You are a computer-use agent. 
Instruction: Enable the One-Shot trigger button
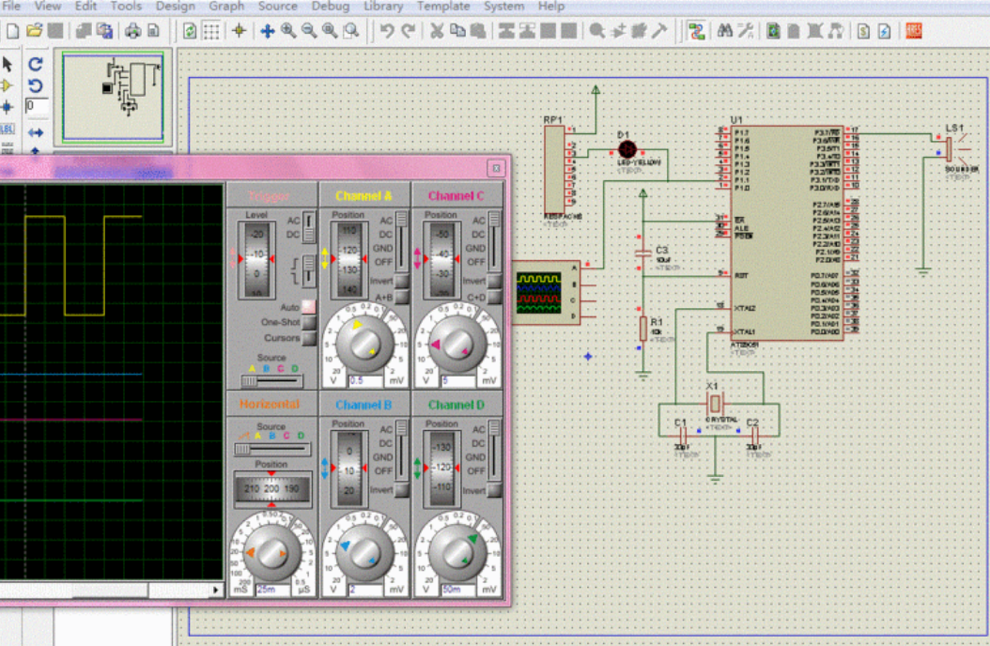pos(308,322)
